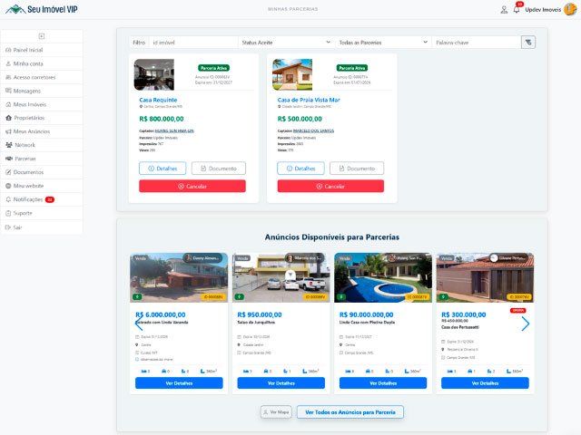Click the orange Updev Imoveis avatar
This screenshot has height=435, width=581.
tap(570, 10)
